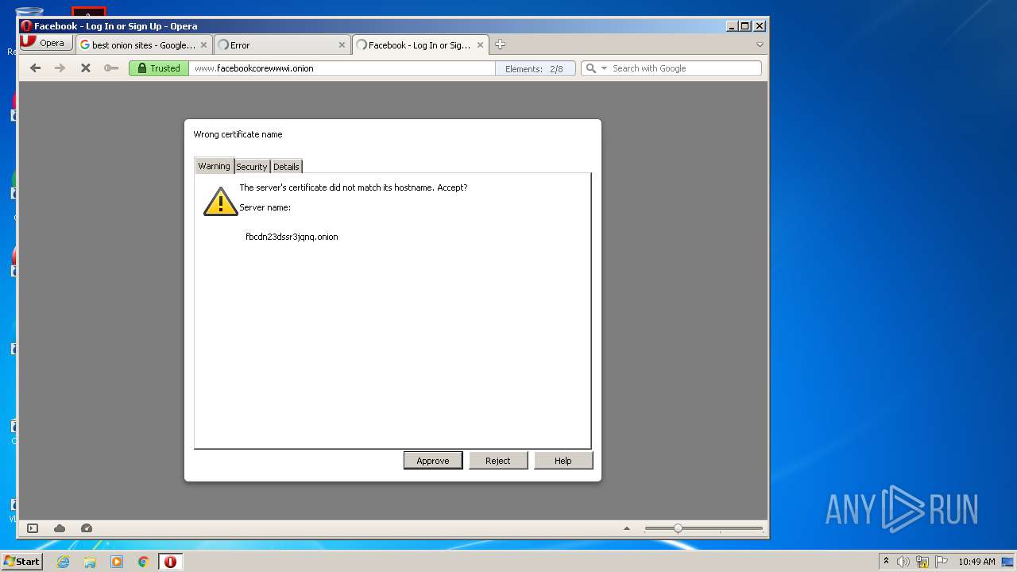Go back with the Back arrow
The width and height of the screenshot is (1017, 572).
pos(35,68)
